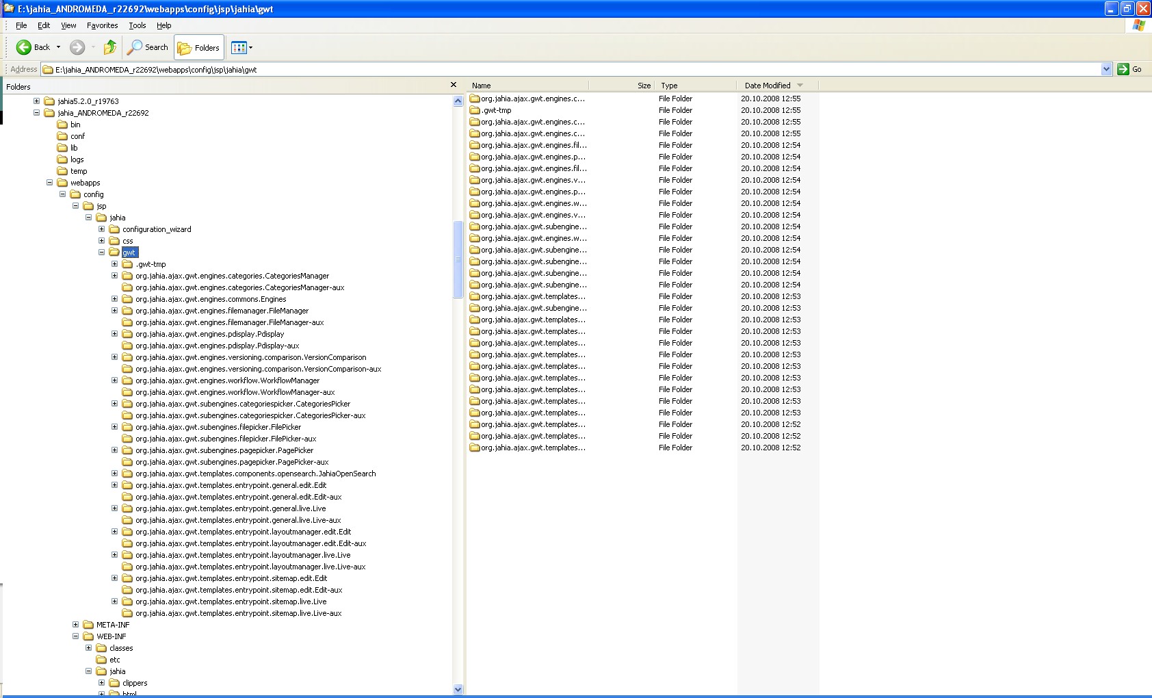Select VersionComparison-aux folder in tree

click(258, 369)
